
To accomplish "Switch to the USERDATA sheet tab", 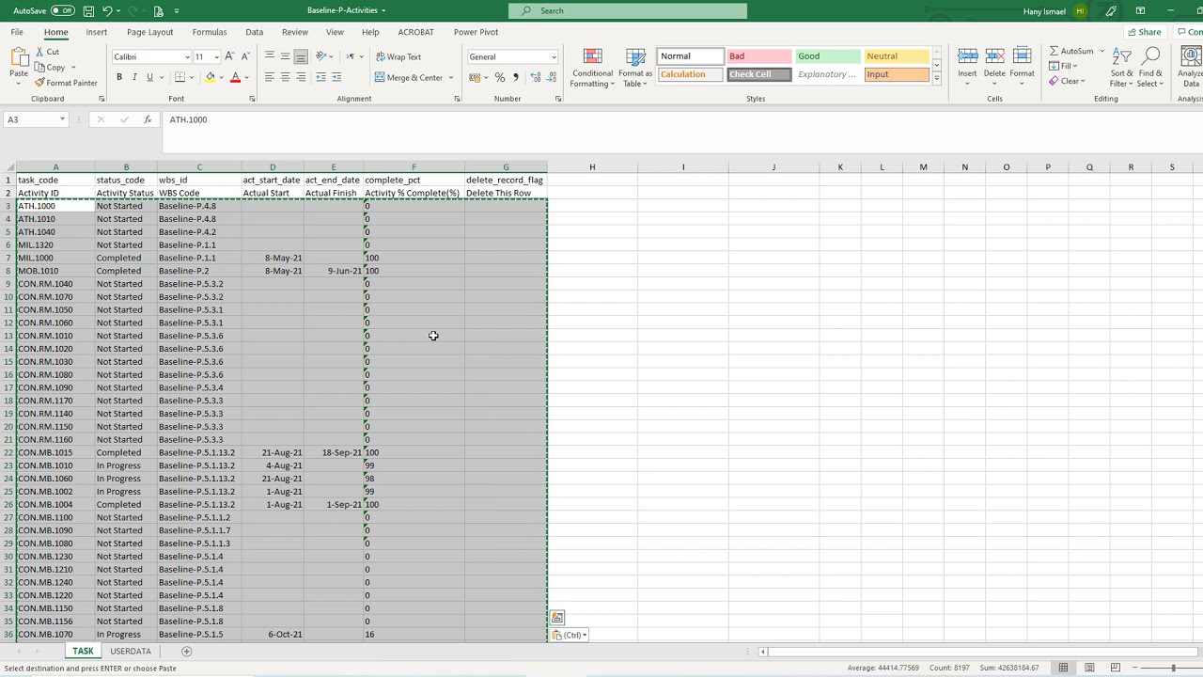I will tap(131, 651).
